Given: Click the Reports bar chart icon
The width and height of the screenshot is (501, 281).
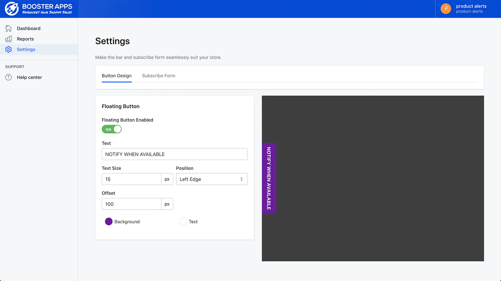Looking at the screenshot, I should pyautogui.click(x=8, y=39).
